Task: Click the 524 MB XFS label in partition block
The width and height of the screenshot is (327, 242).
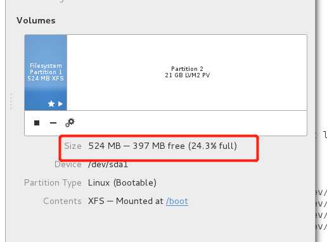Action: click(x=46, y=79)
